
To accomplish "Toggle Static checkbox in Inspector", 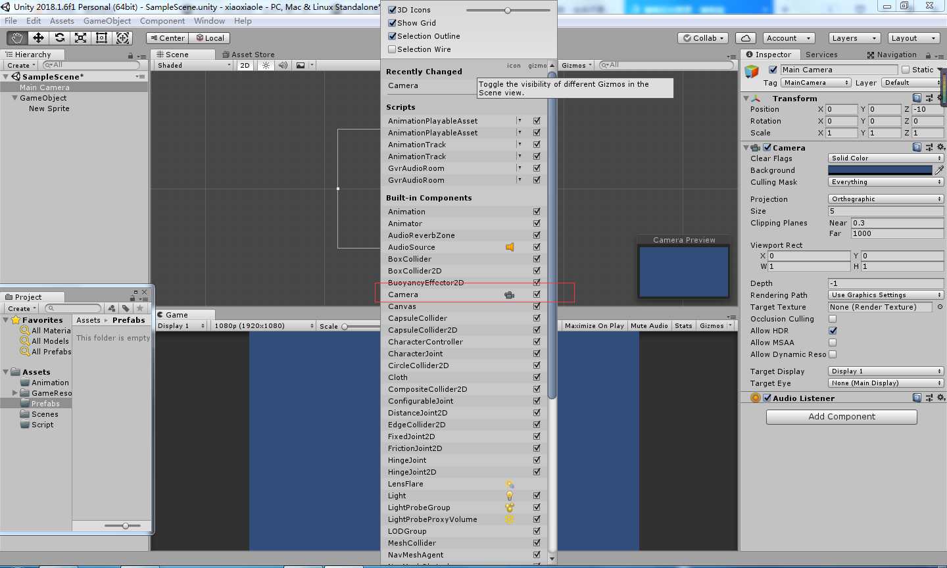I will point(905,70).
